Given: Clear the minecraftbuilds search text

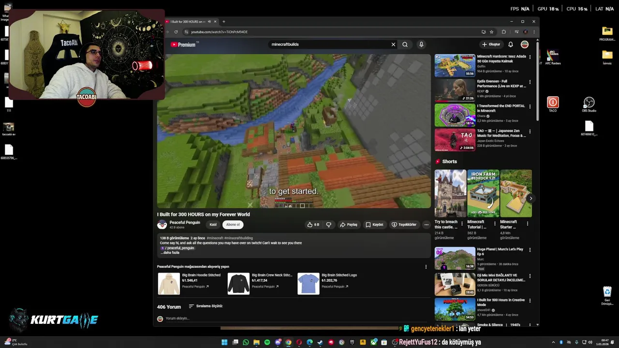Looking at the screenshot, I should pos(393,44).
